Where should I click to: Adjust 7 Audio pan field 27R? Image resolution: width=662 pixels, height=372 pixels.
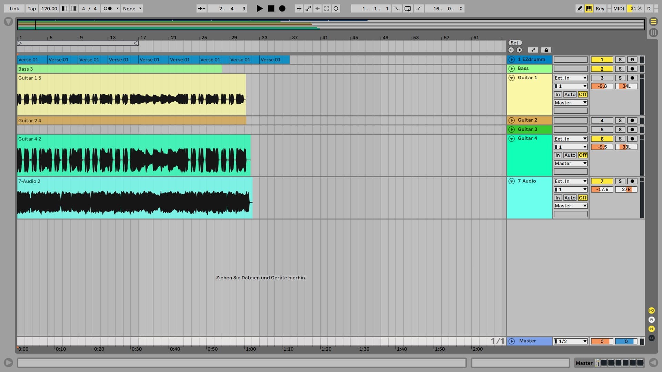pos(626,189)
